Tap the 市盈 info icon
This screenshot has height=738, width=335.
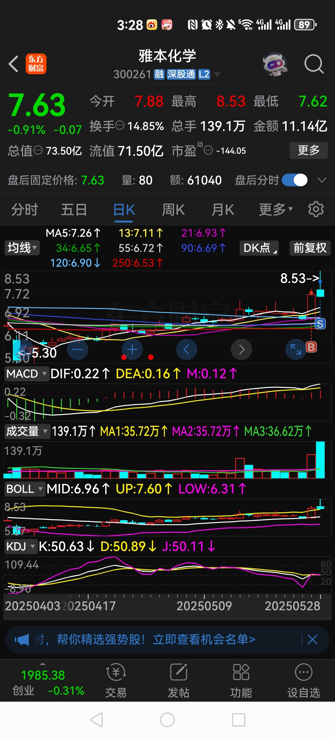click(208, 150)
